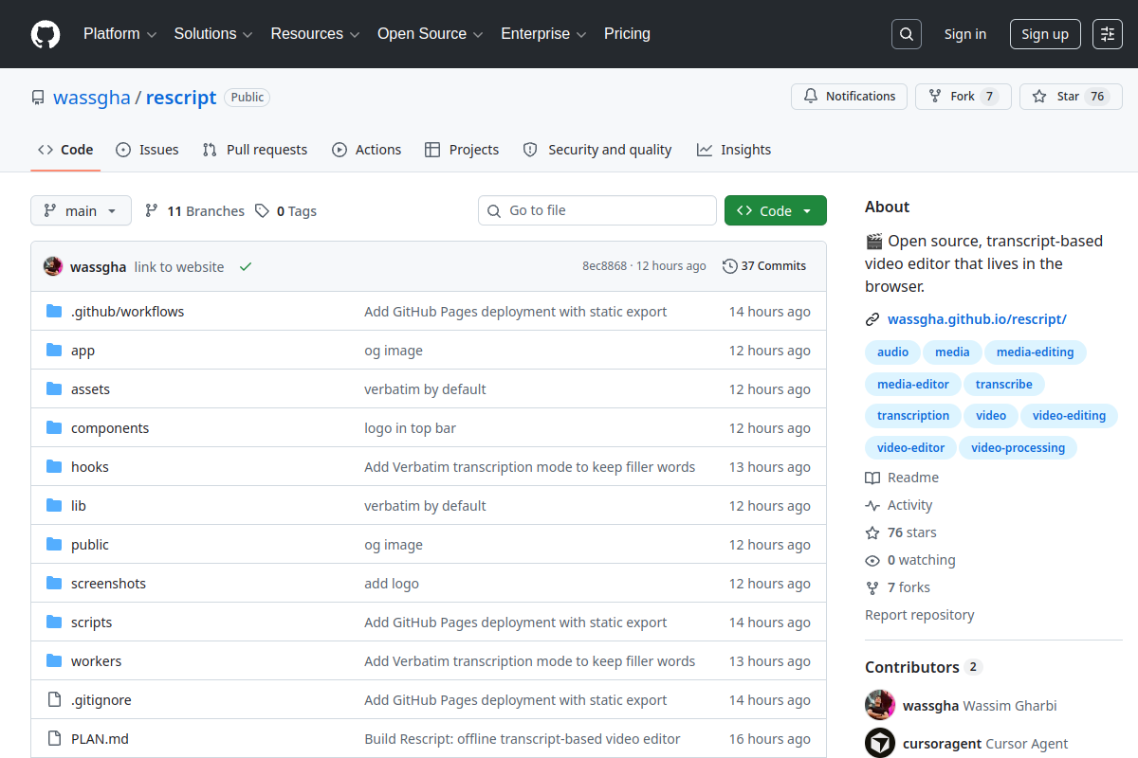The height and width of the screenshot is (758, 1138).
Task: Click the green commit status checkmark
Action: [246, 266]
